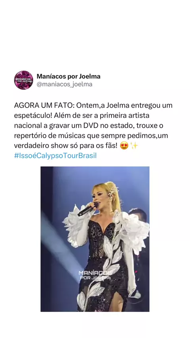
Task: Click the display name Maníacos por Joelma
Action: click(x=68, y=76)
